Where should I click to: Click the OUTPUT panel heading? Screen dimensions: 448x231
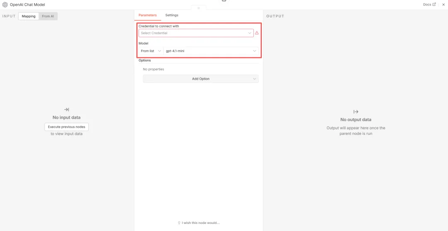[x=275, y=16]
